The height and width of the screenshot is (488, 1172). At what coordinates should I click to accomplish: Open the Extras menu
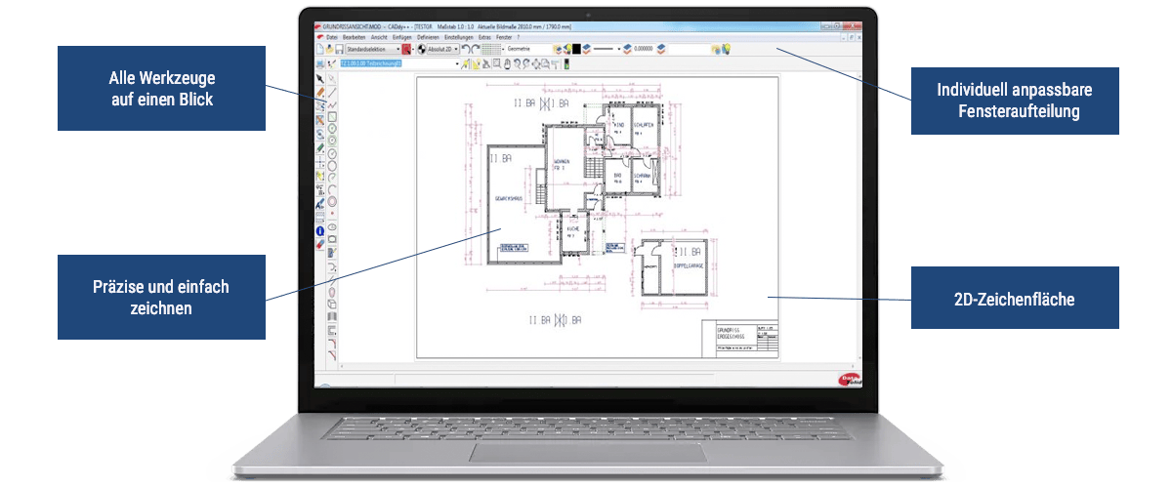485,36
